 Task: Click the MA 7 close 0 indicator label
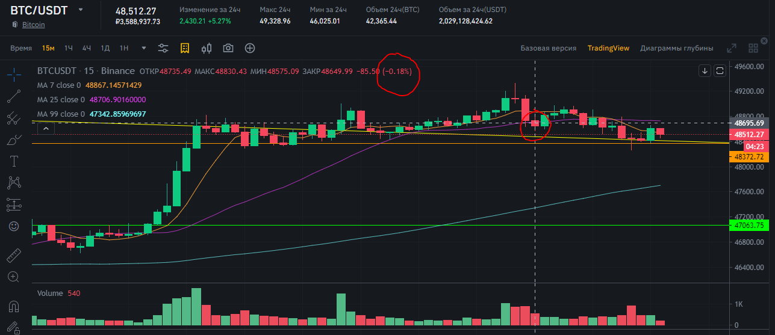[59, 85]
